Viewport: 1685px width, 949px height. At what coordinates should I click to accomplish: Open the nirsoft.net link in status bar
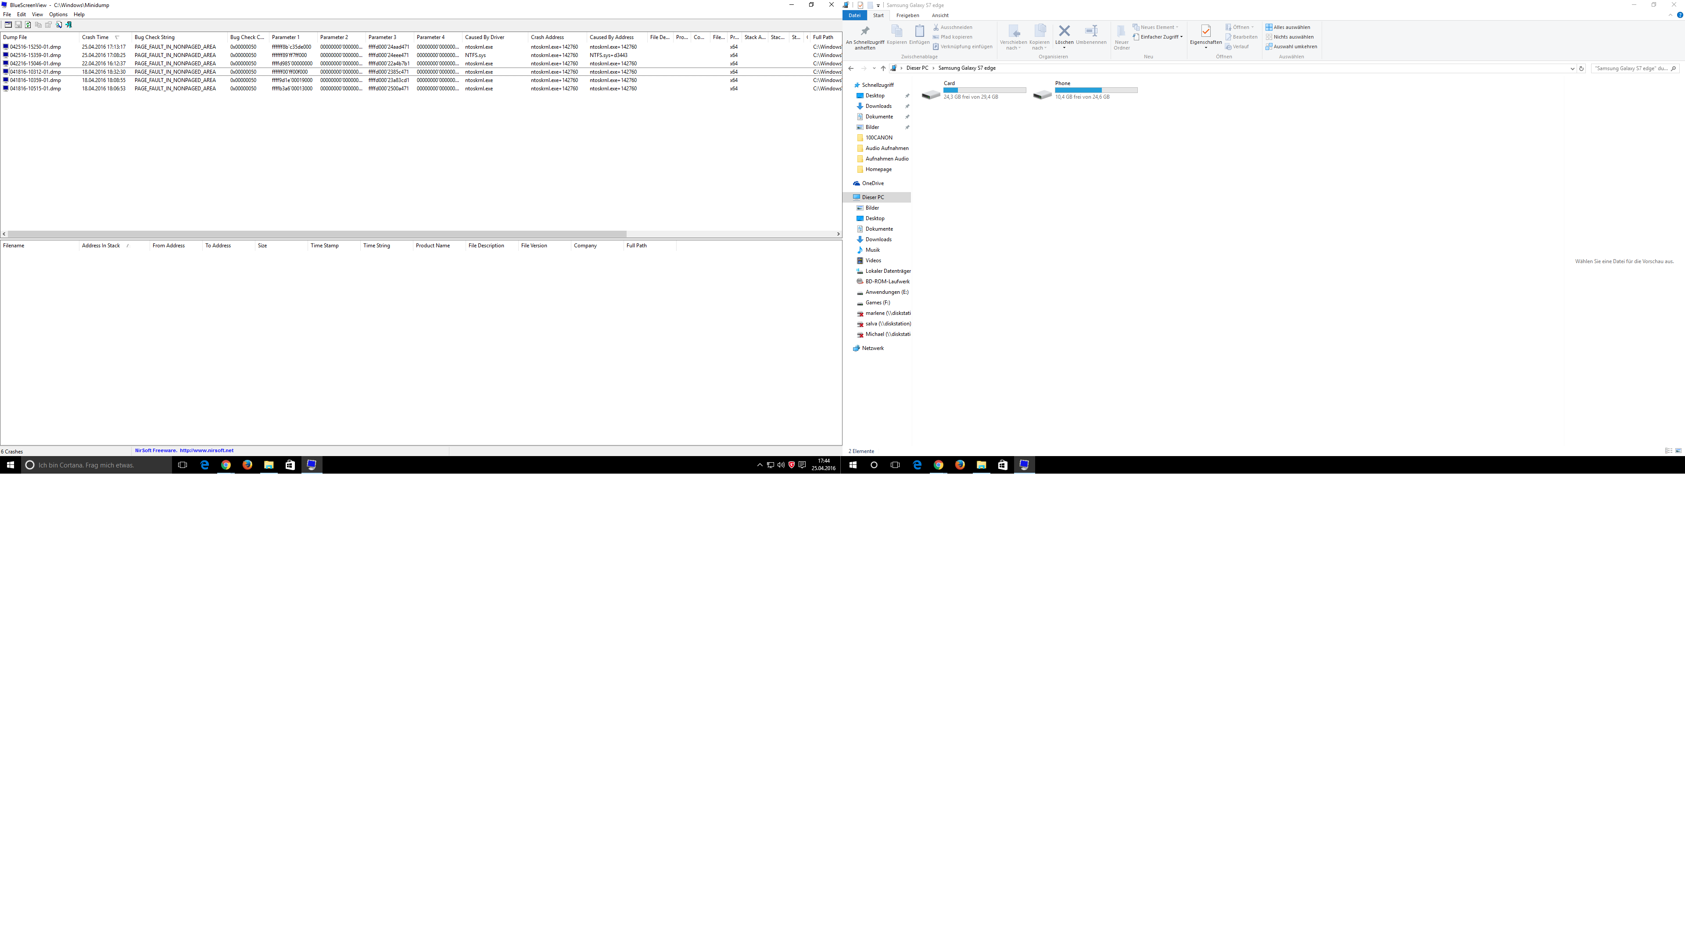click(x=206, y=450)
